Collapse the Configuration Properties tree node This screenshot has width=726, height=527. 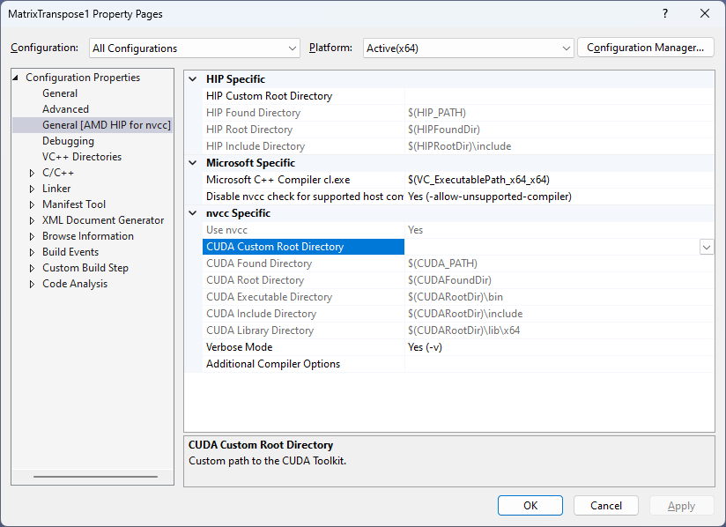click(x=17, y=78)
